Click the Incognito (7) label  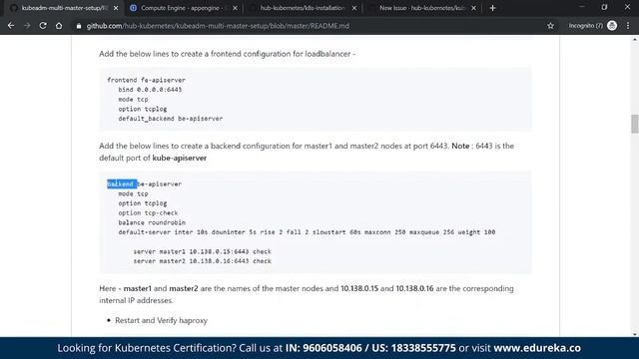coord(586,26)
